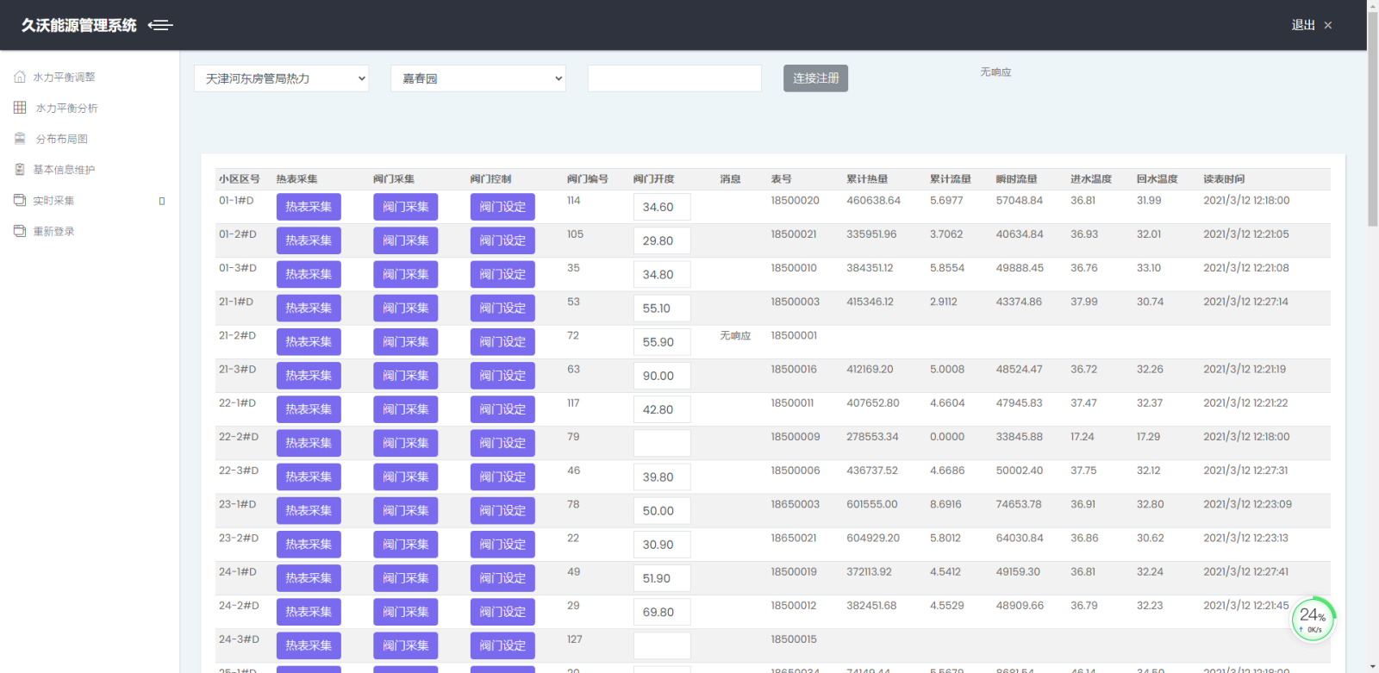Click 阀门设定 for row 21-3#D
The image size is (1379, 673).
(x=502, y=376)
